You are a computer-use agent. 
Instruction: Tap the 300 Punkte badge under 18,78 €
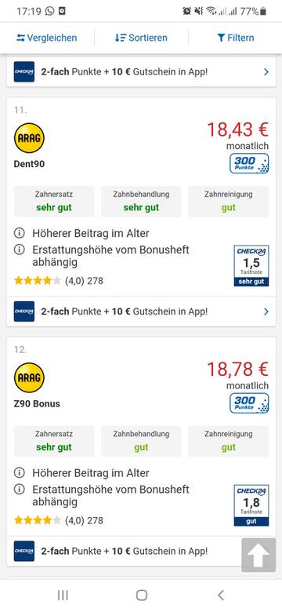249,403
